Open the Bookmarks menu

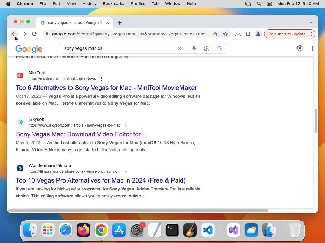tap(113, 4)
